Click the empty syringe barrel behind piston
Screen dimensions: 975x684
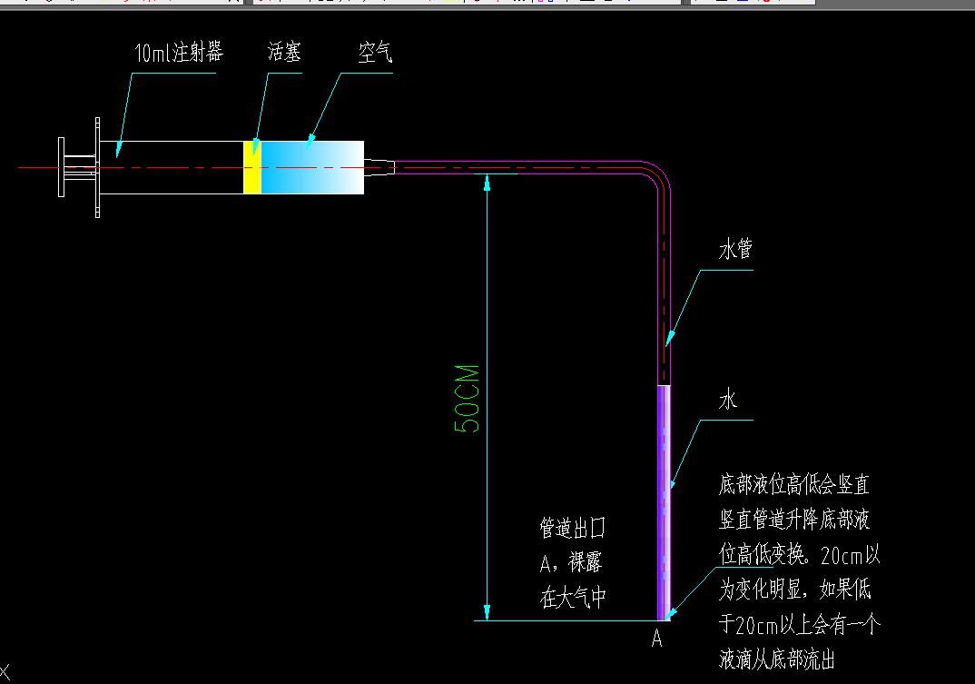[172, 167]
